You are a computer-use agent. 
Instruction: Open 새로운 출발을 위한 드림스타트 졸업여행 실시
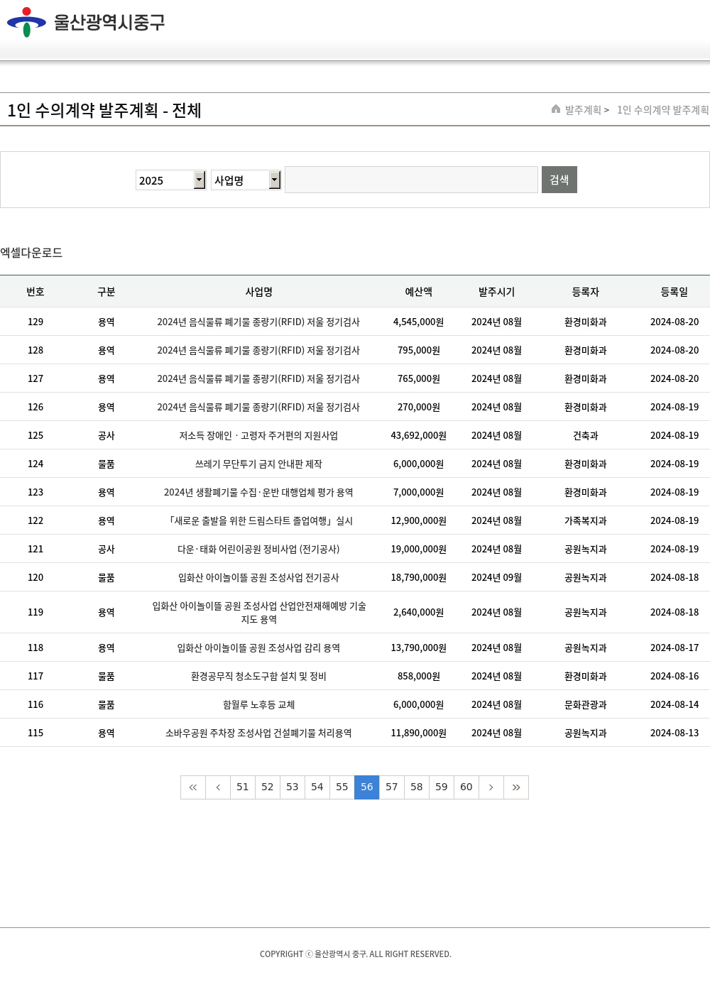(258, 521)
